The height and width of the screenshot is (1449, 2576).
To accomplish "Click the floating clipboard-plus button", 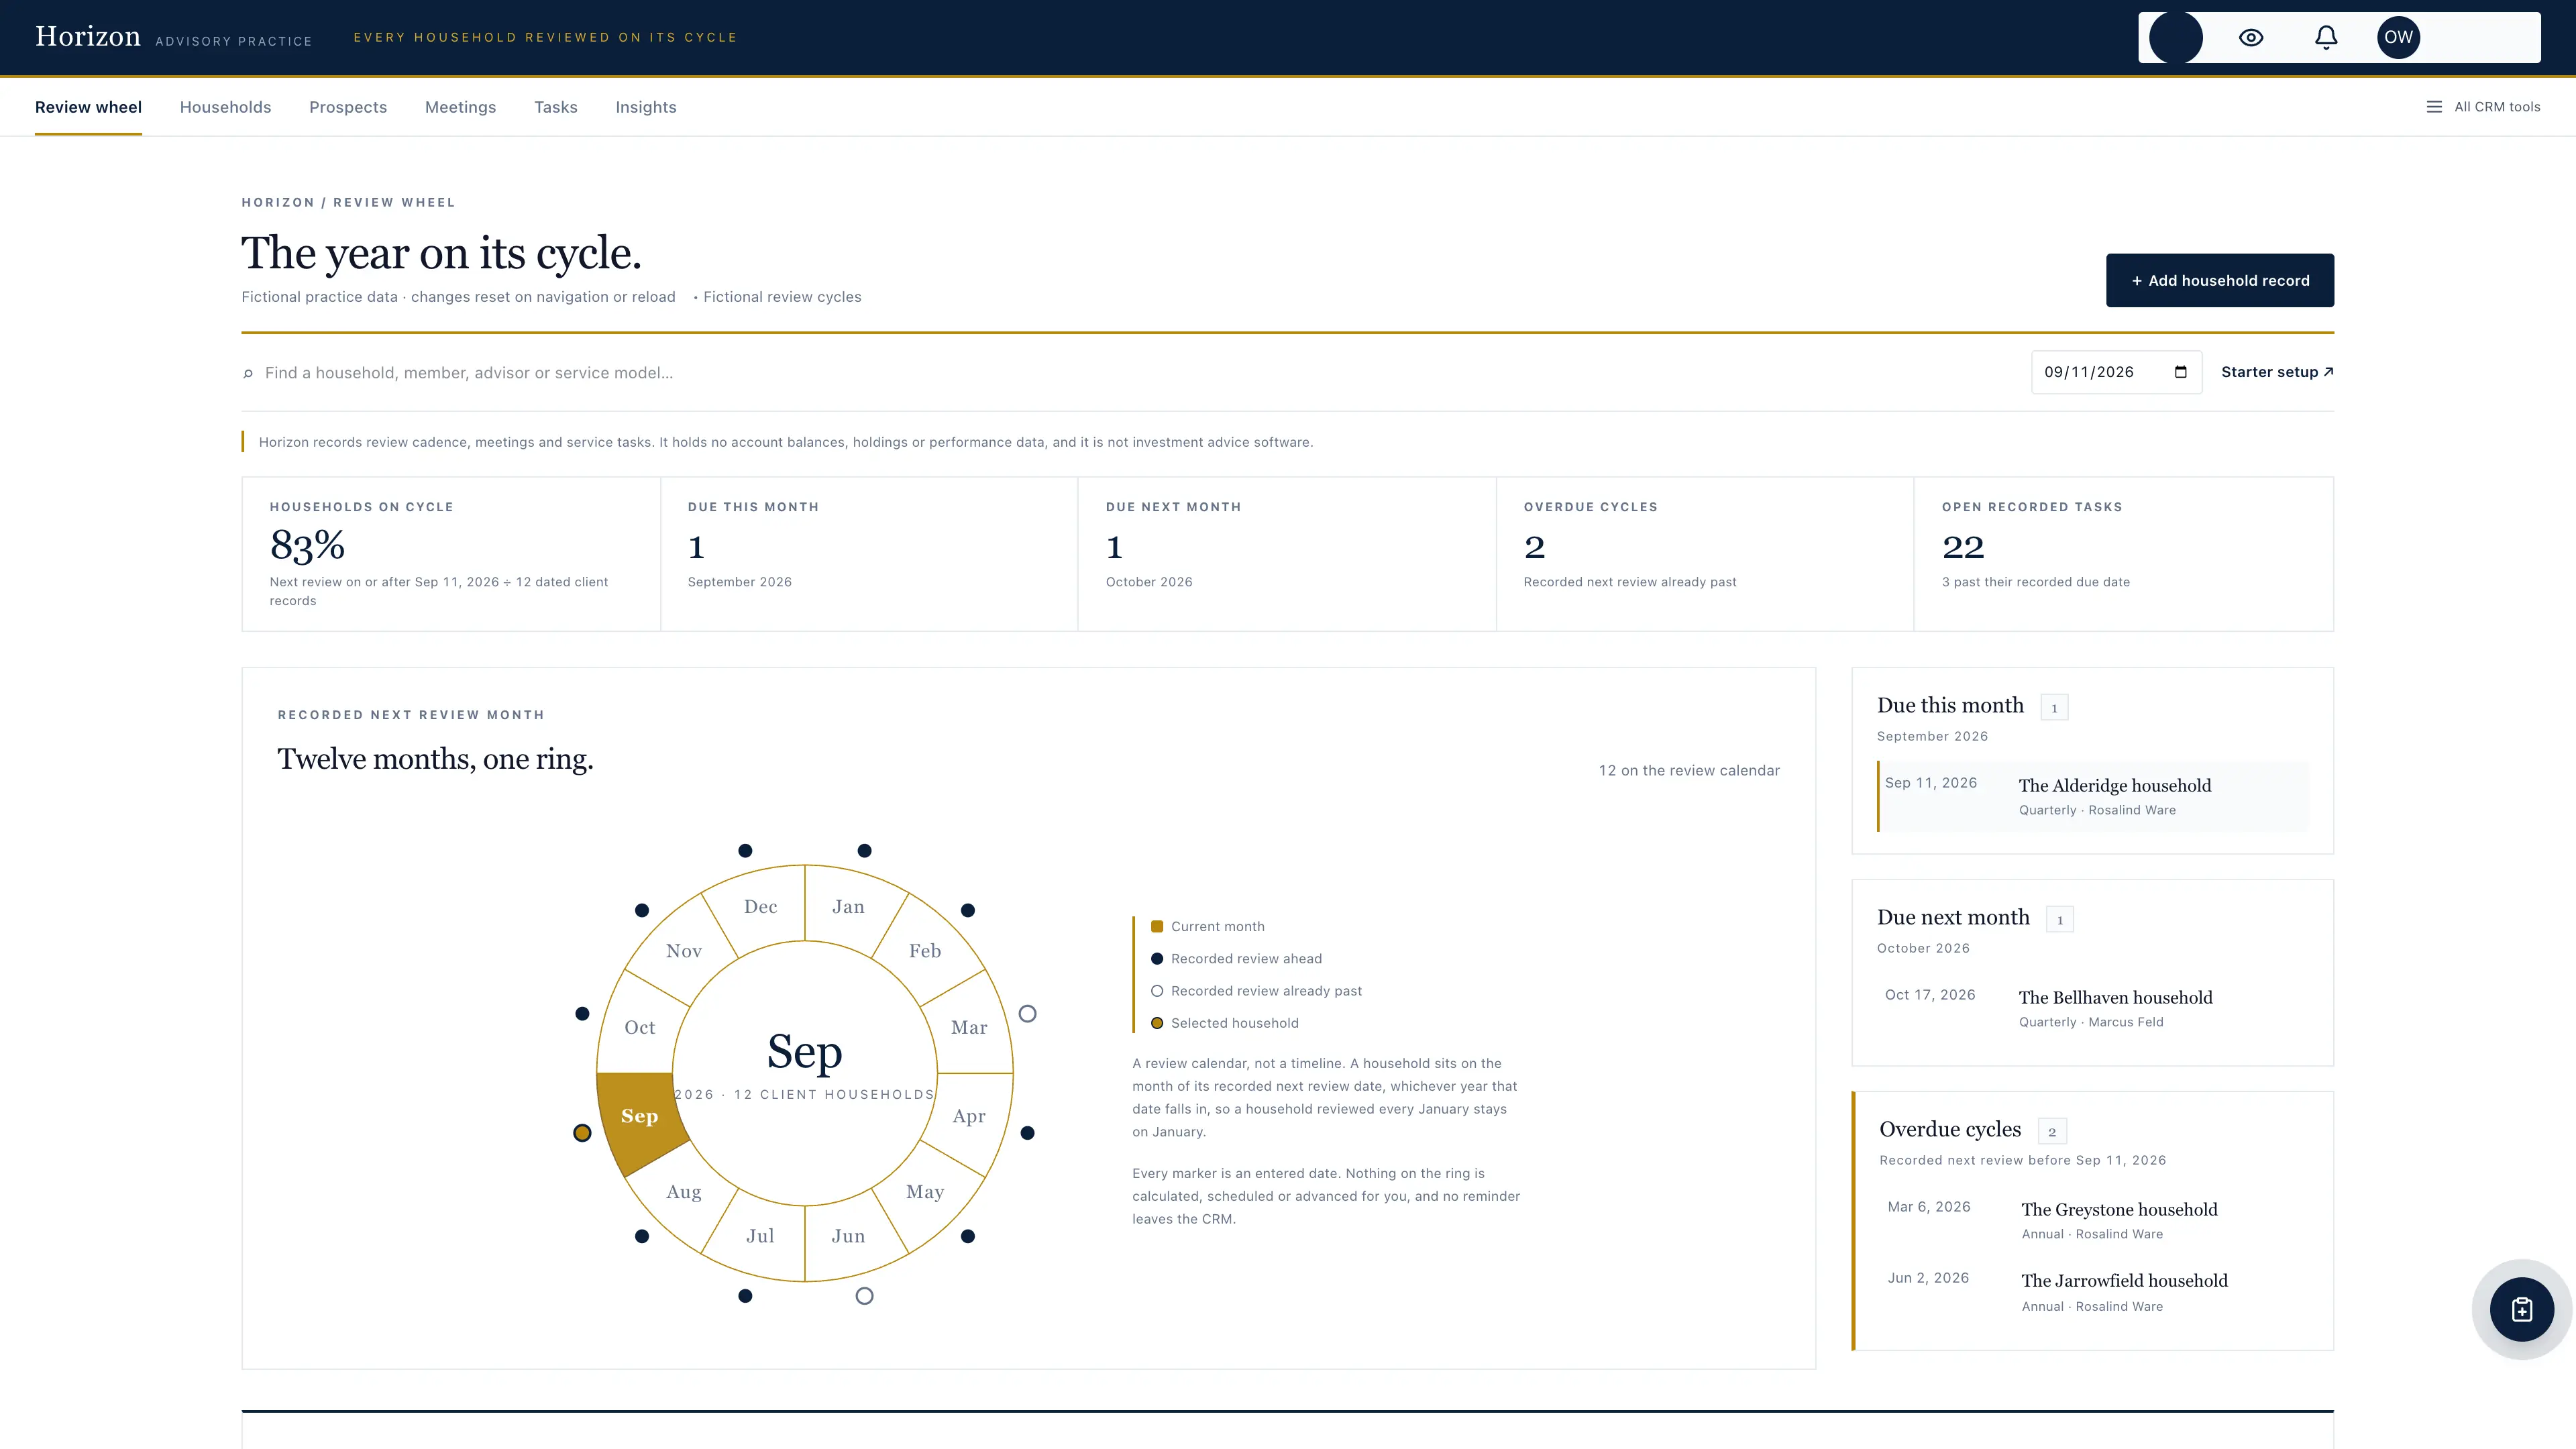I will (x=2522, y=1309).
